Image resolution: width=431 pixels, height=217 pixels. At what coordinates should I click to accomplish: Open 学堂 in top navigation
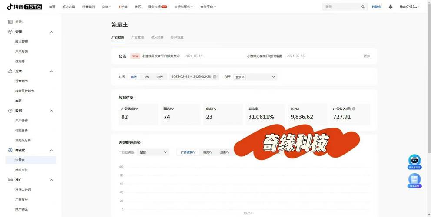(x=123, y=7)
